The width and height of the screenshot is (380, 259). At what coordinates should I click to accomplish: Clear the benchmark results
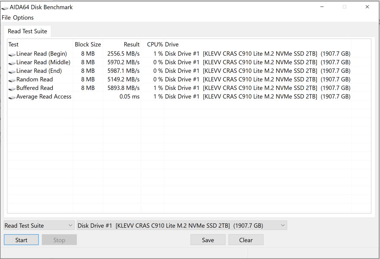coord(246,240)
